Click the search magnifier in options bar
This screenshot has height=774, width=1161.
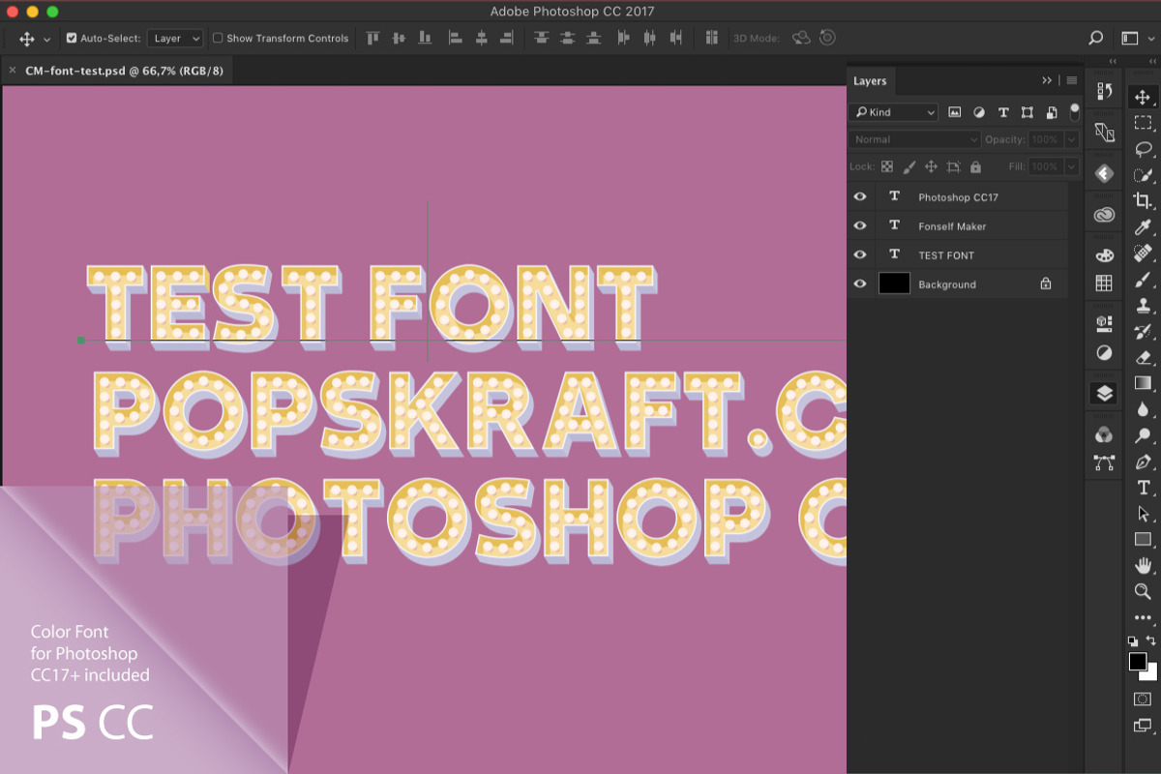coord(1095,39)
